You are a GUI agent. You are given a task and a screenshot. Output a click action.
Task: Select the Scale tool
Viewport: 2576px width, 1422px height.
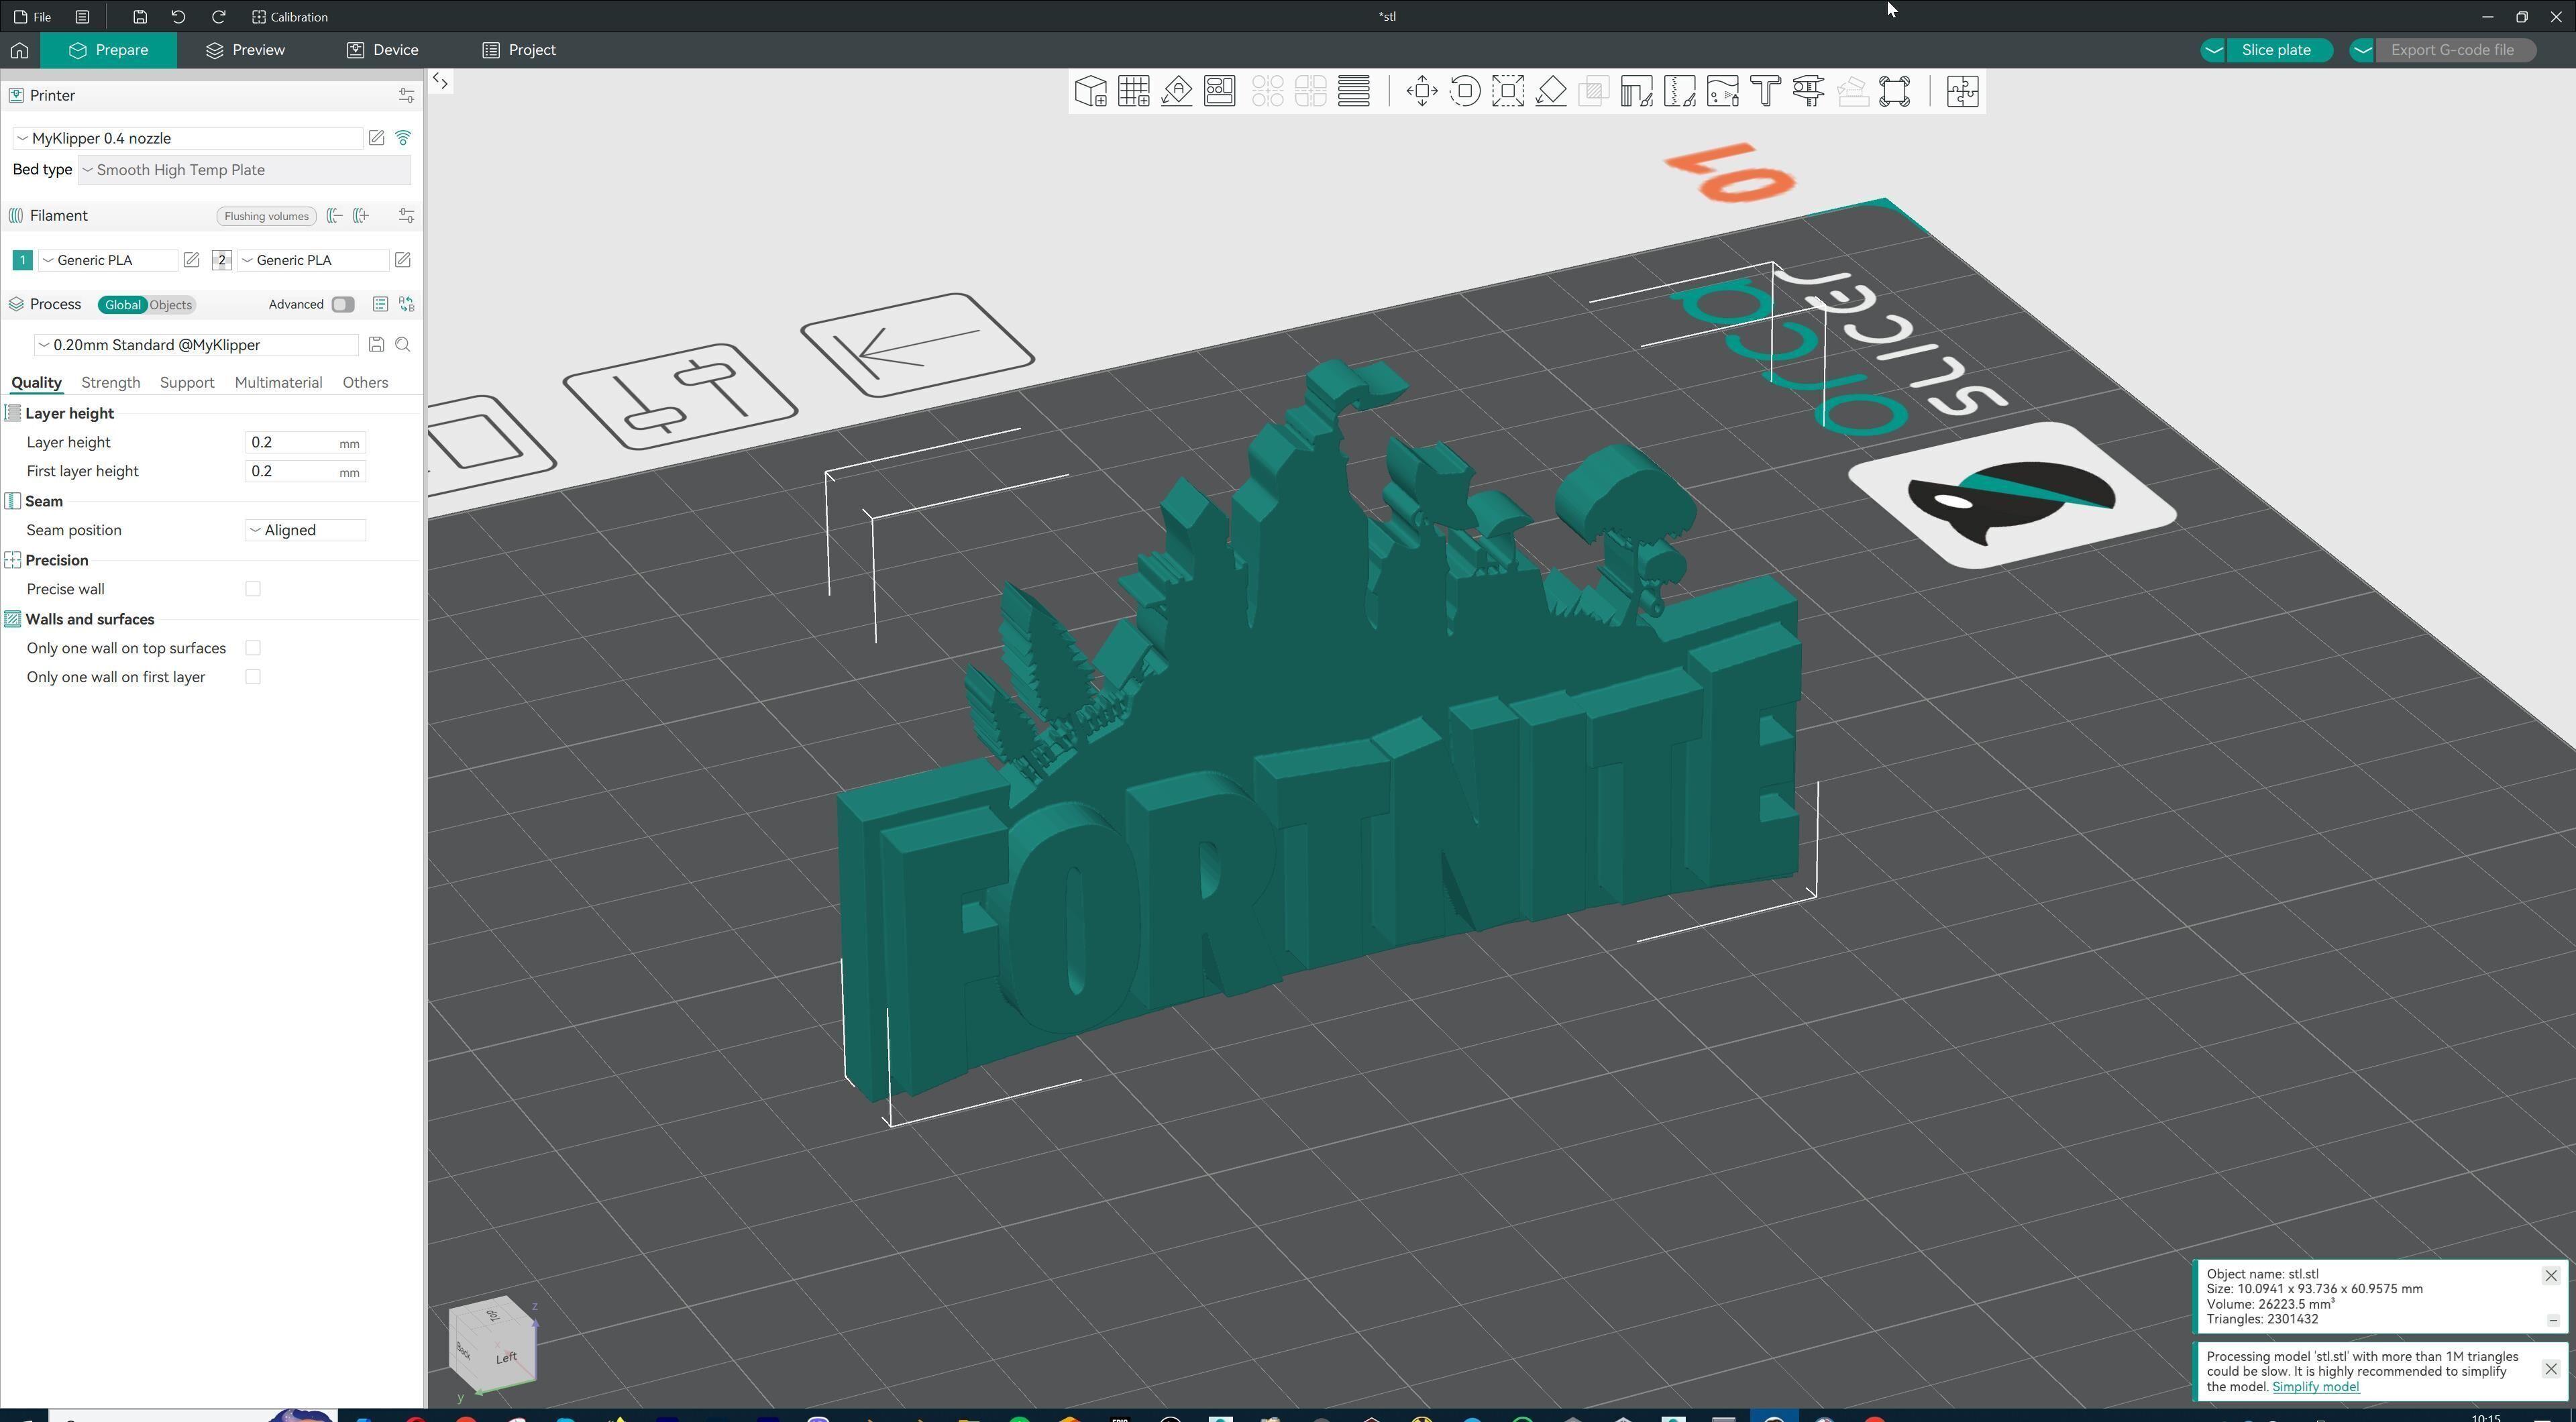pyautogui.click(x=1508, y=91)
